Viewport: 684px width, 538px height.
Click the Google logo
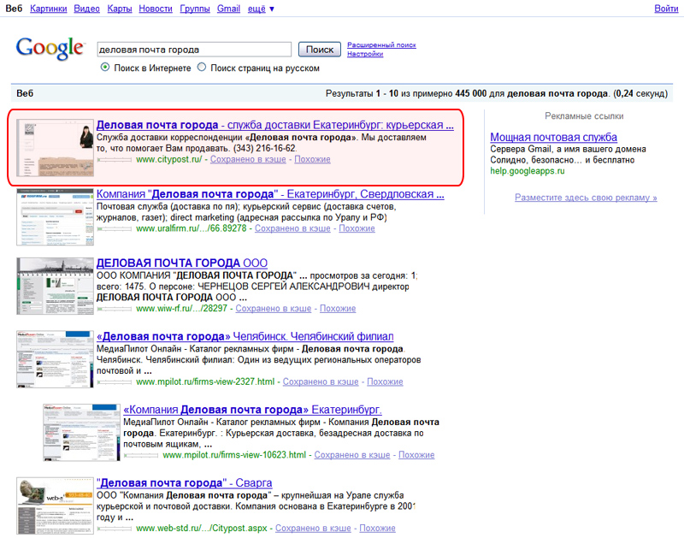point(50,50)
